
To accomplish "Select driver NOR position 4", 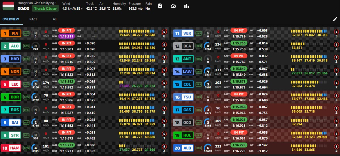I will (x=11, y=71).
